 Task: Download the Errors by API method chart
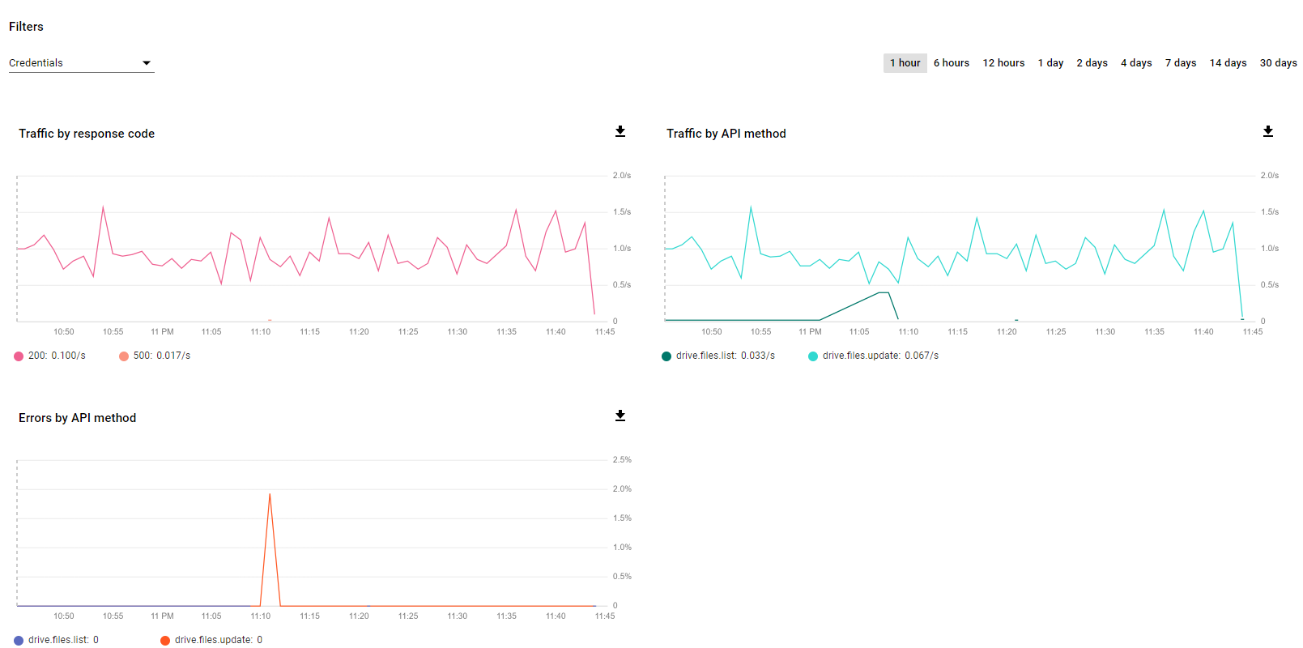[x=620, y=416]
